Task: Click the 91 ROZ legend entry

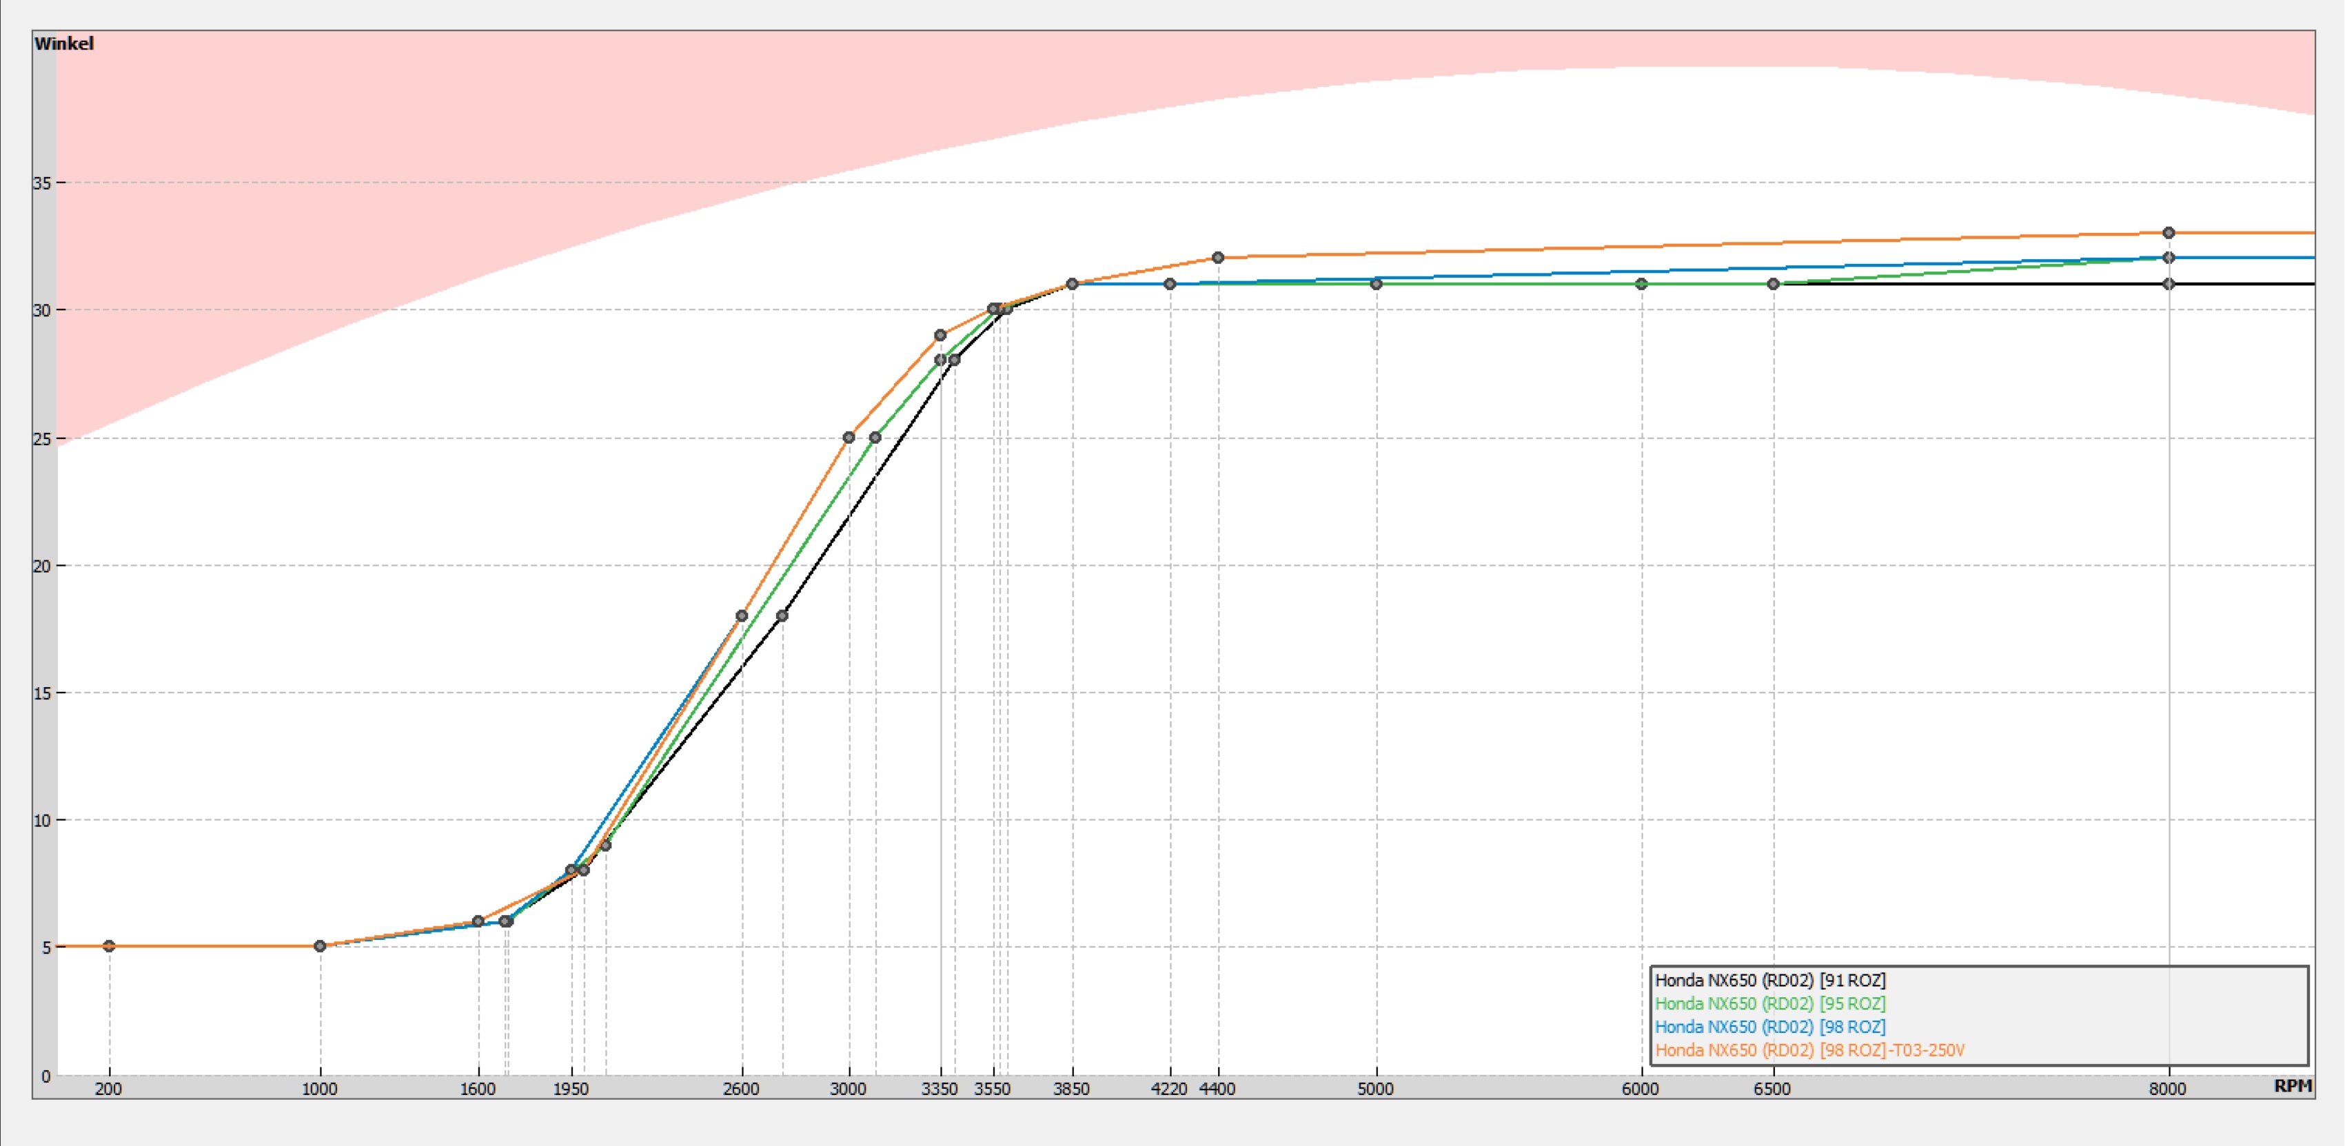Action: pos(1769,981)
